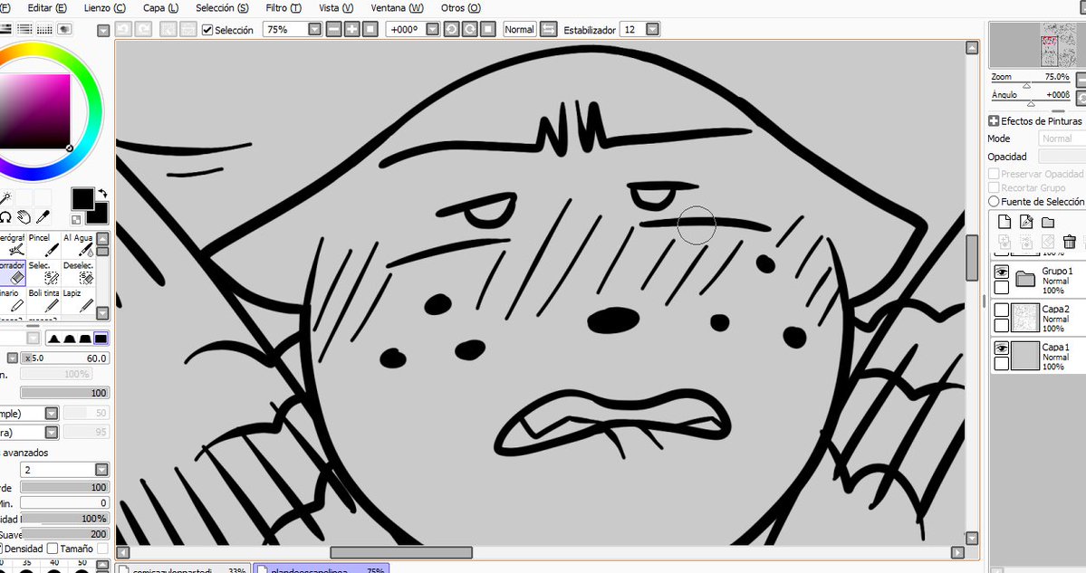Pick the hand pan tool

(24, 217)
